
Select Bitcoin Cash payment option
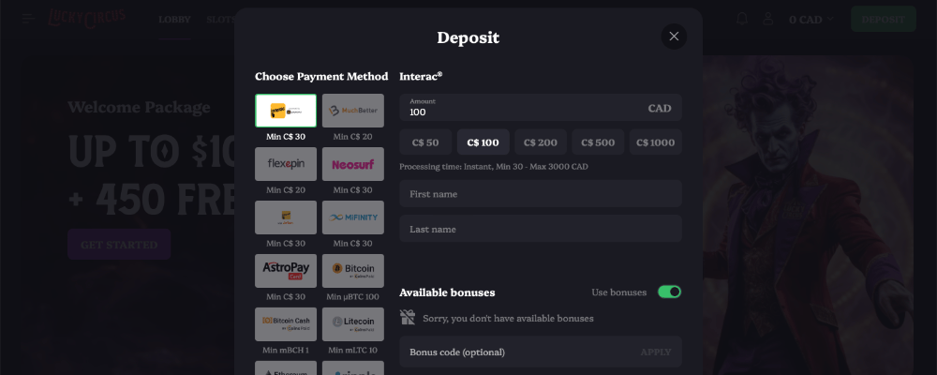(286, 324)
